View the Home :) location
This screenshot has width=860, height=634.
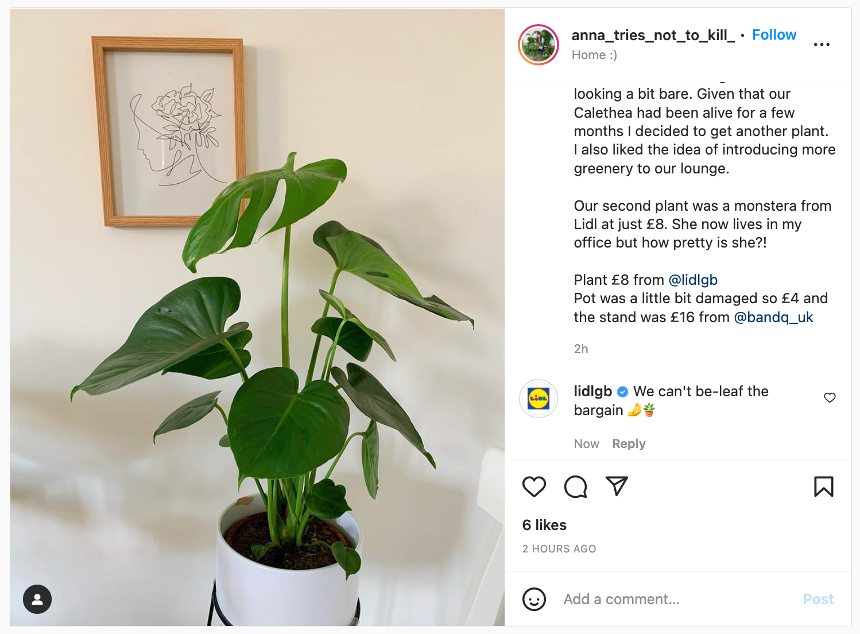coord(594,55)
